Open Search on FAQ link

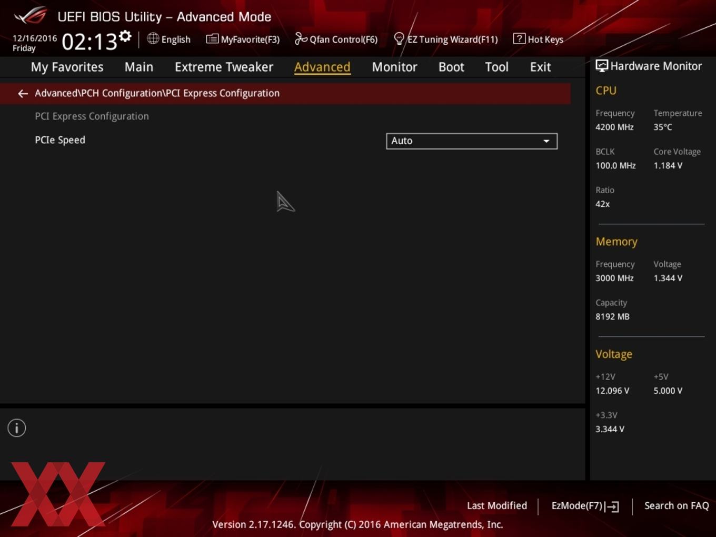677,505
